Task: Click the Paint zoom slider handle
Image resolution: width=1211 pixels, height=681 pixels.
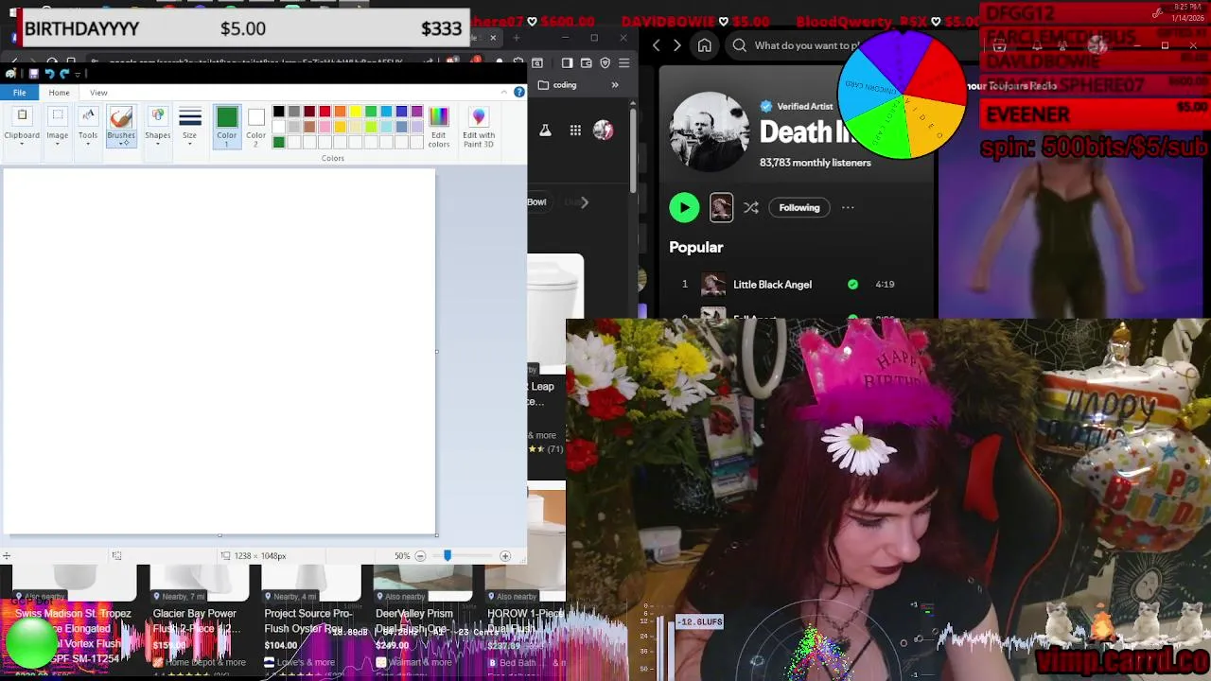Action: (x=448, y=556)
